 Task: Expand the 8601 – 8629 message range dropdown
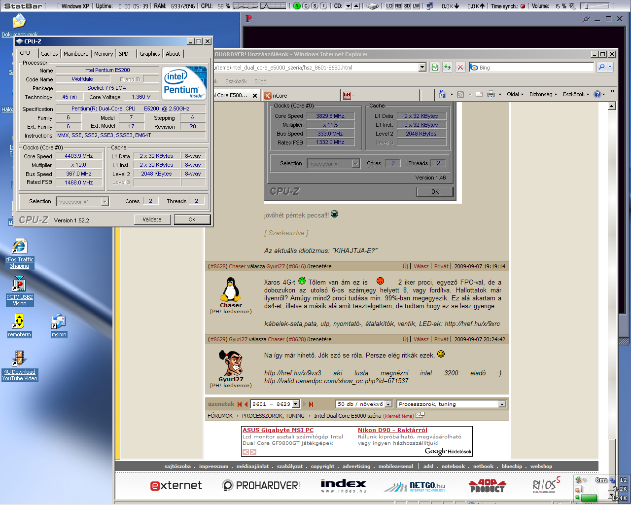[296, 404]
